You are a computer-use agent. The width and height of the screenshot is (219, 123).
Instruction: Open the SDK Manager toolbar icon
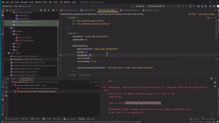pyautogui.click(x=206, y=6)
